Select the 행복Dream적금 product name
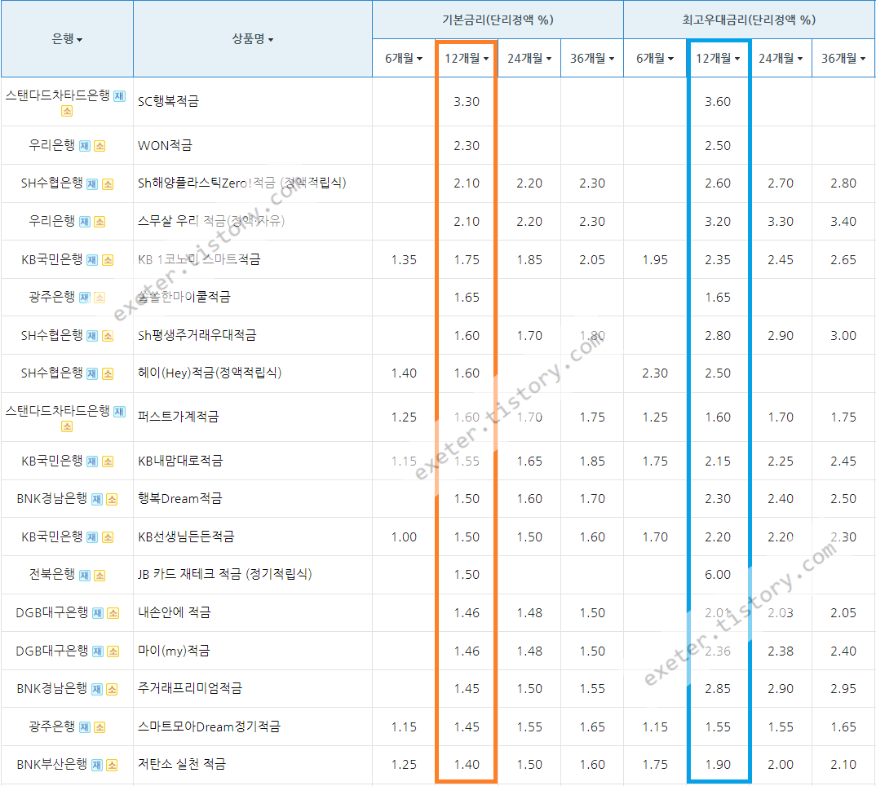 point(180,498)
